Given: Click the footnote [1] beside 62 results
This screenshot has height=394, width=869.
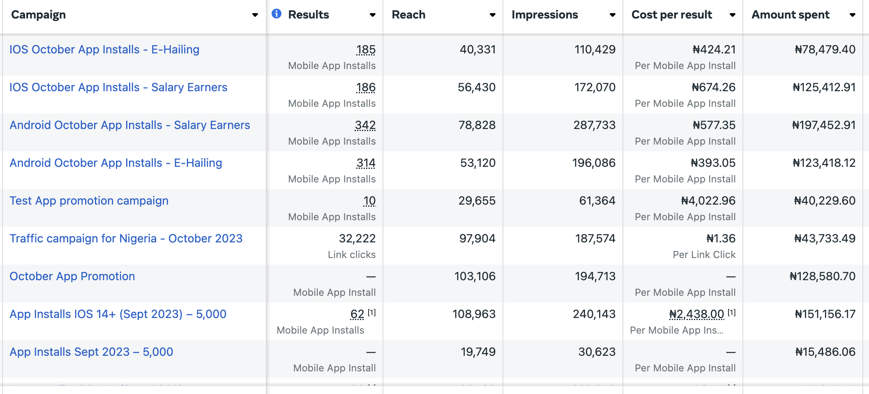Looking at the screenshot, I should pyautogui.click(x=371, y=313).
